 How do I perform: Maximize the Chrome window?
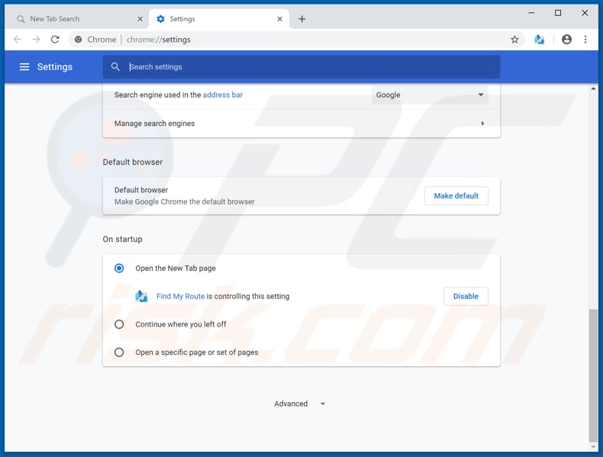point(558,13)
